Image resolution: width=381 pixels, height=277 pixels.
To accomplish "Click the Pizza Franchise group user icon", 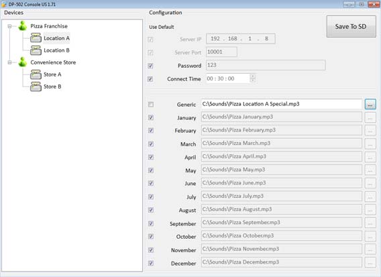I will [23, 25].
